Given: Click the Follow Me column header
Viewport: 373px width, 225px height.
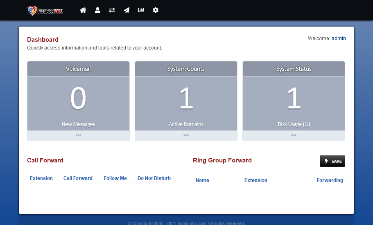Looking at the screenshot, I should point(115,178).
